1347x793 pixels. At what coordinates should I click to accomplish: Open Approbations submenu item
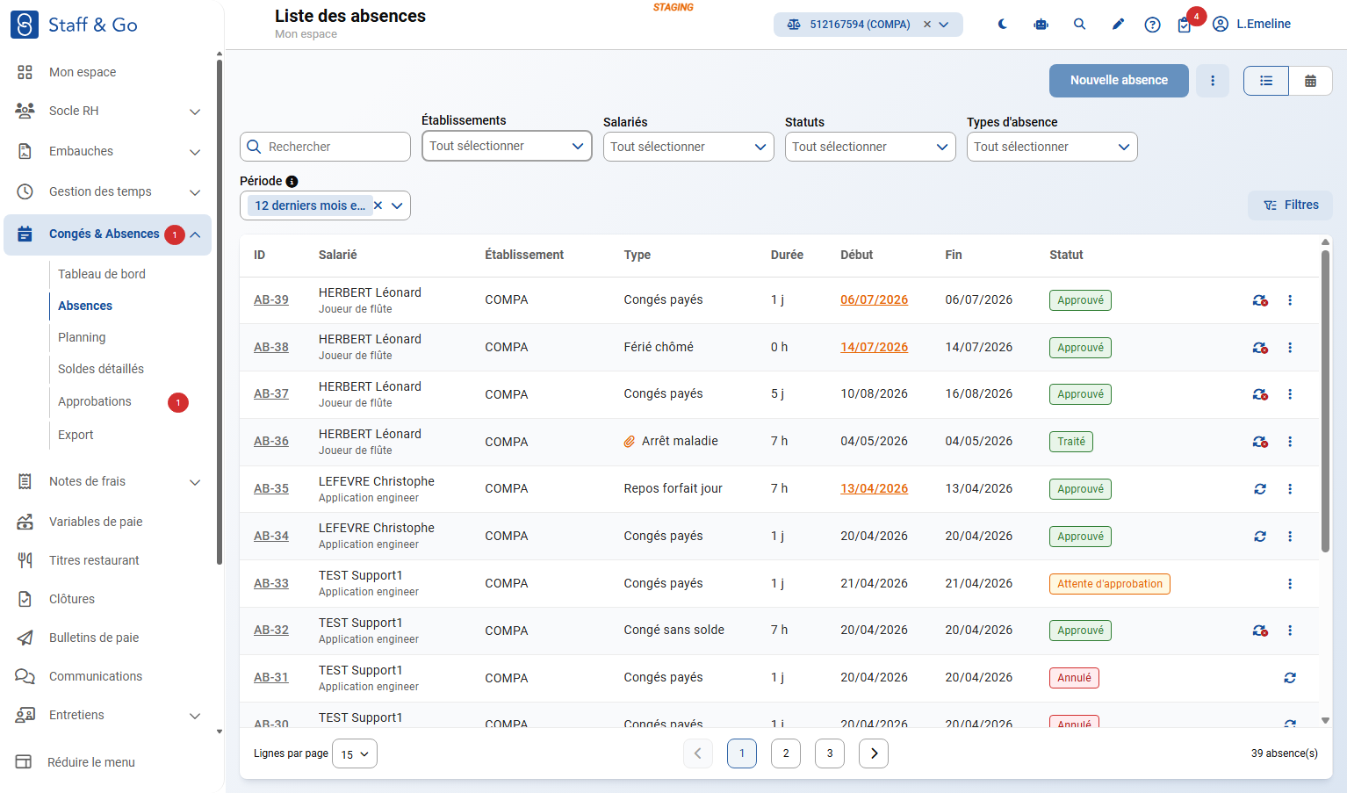pyautogui.click(x=95, y=401)
